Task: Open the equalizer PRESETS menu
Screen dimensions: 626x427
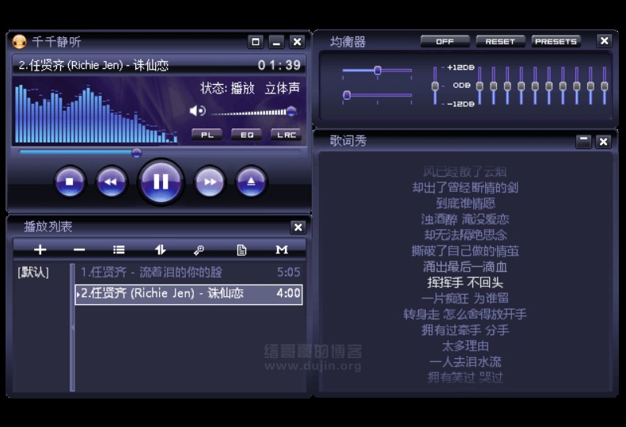Action: (x=556, y=41)
